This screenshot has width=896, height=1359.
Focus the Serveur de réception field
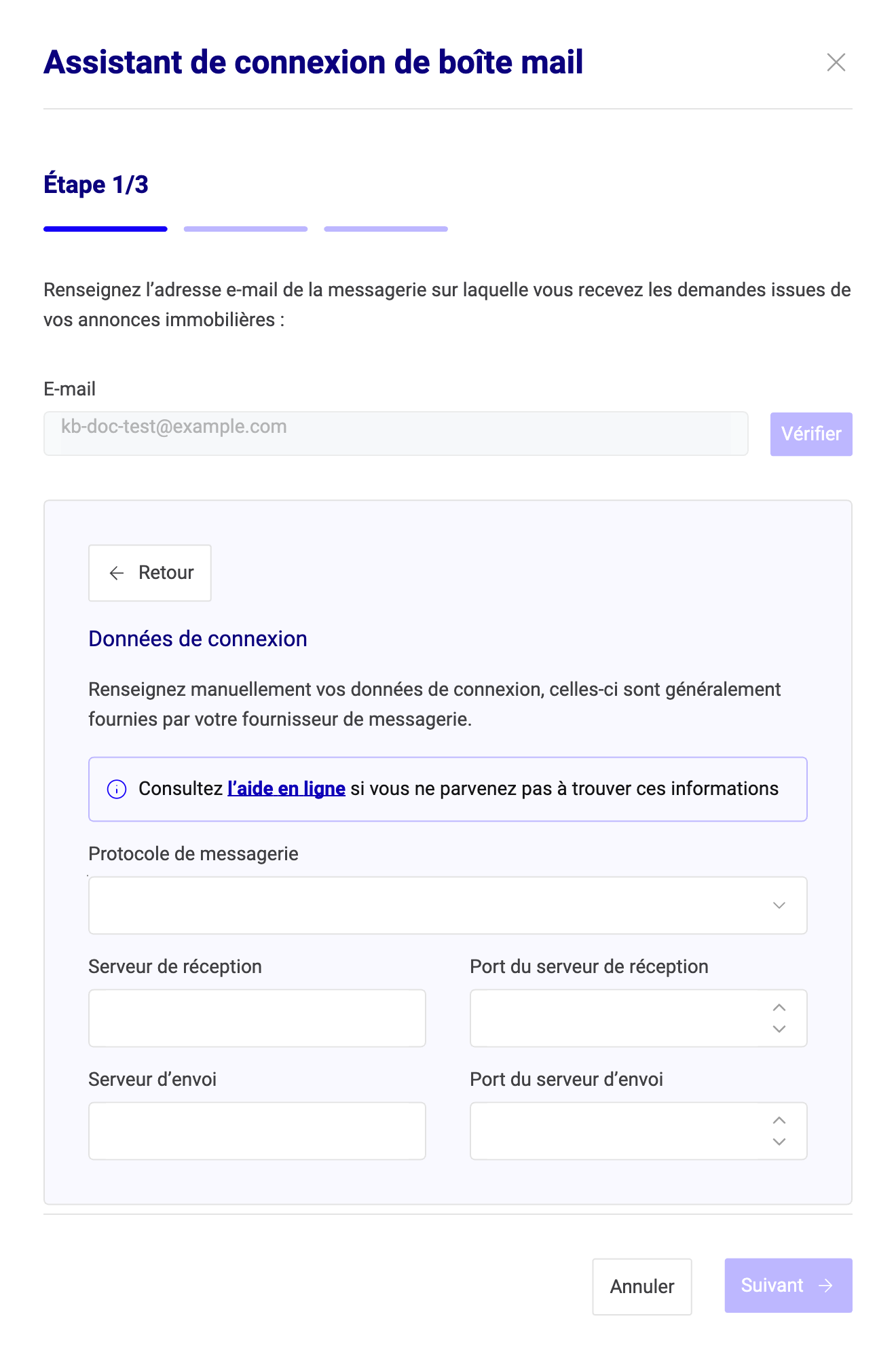[x=257, y=1018]
